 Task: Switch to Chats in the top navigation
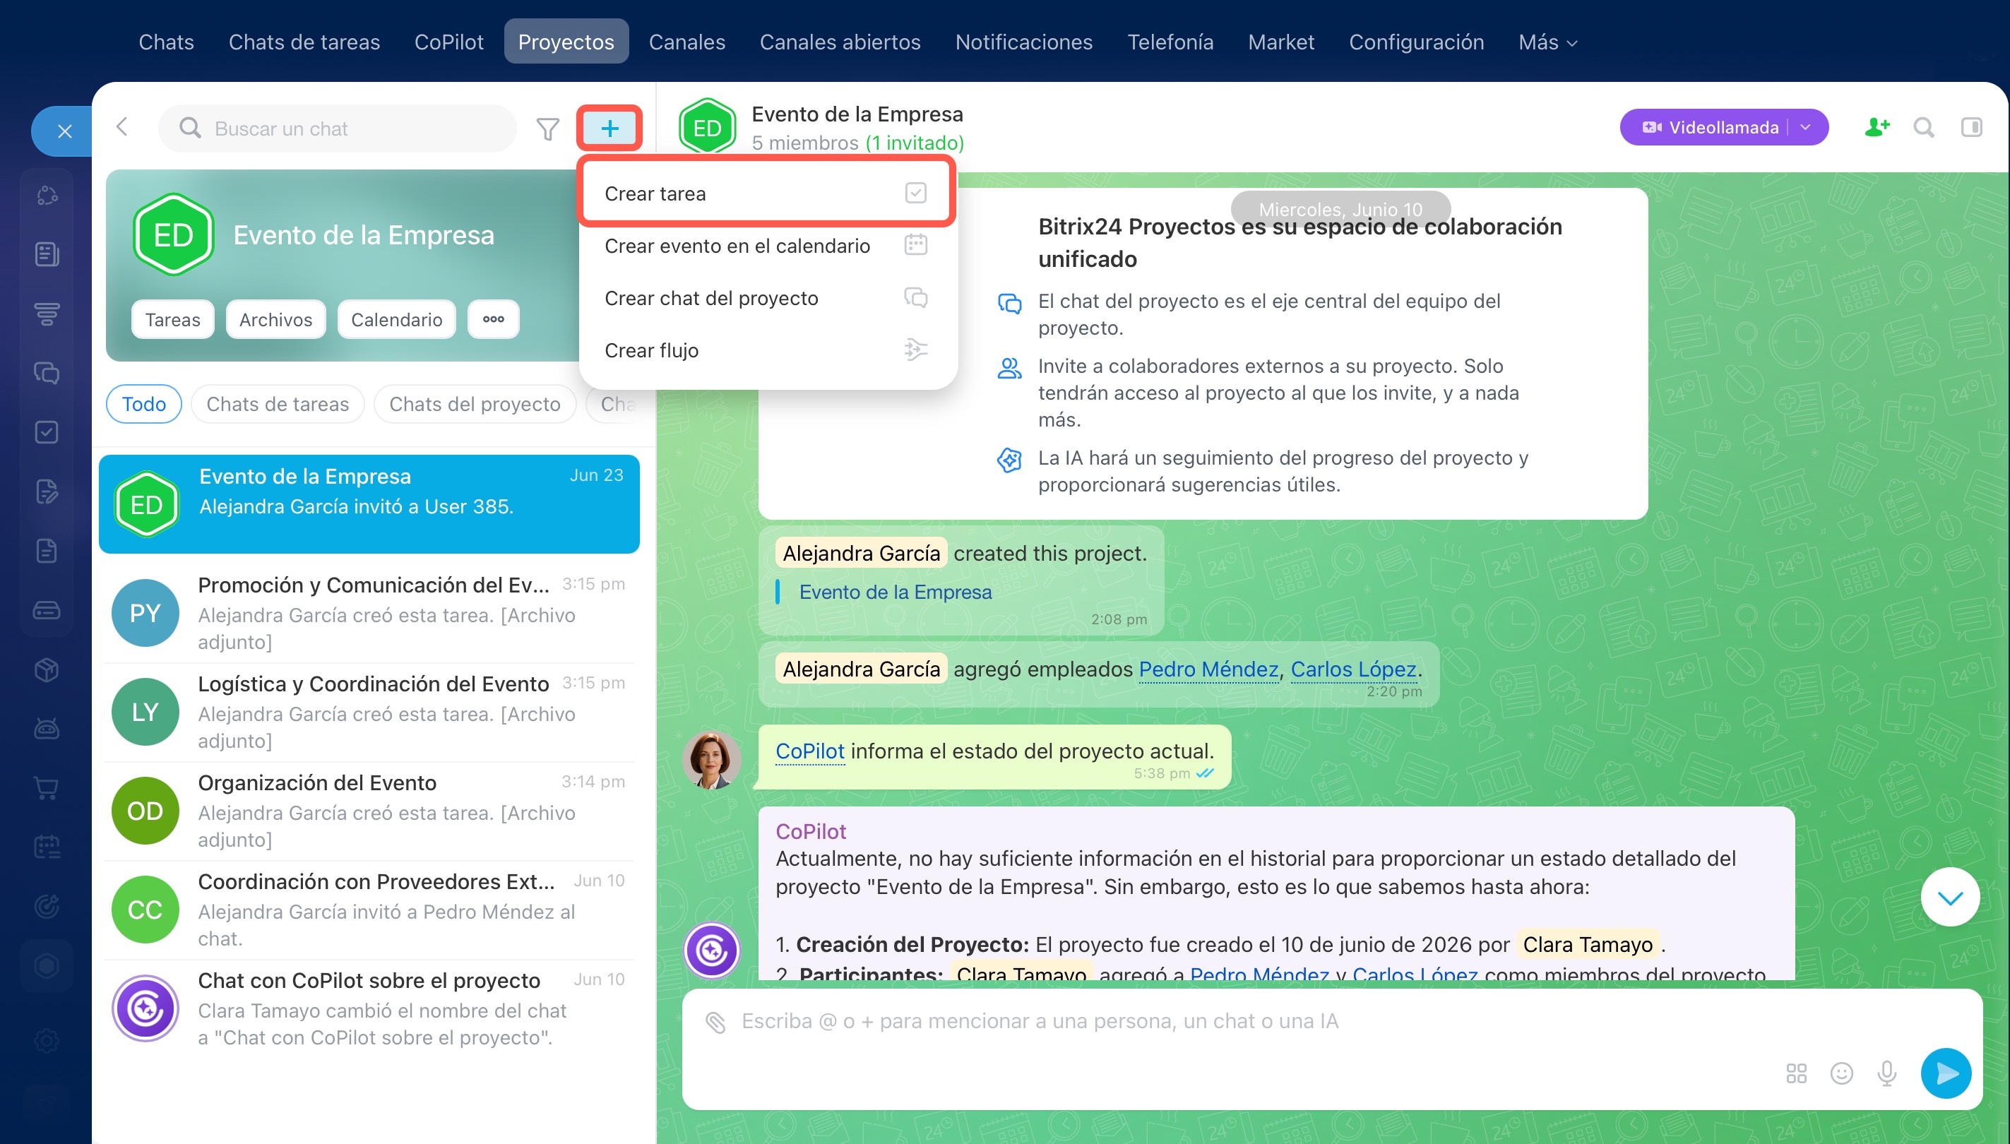point(167,42)
